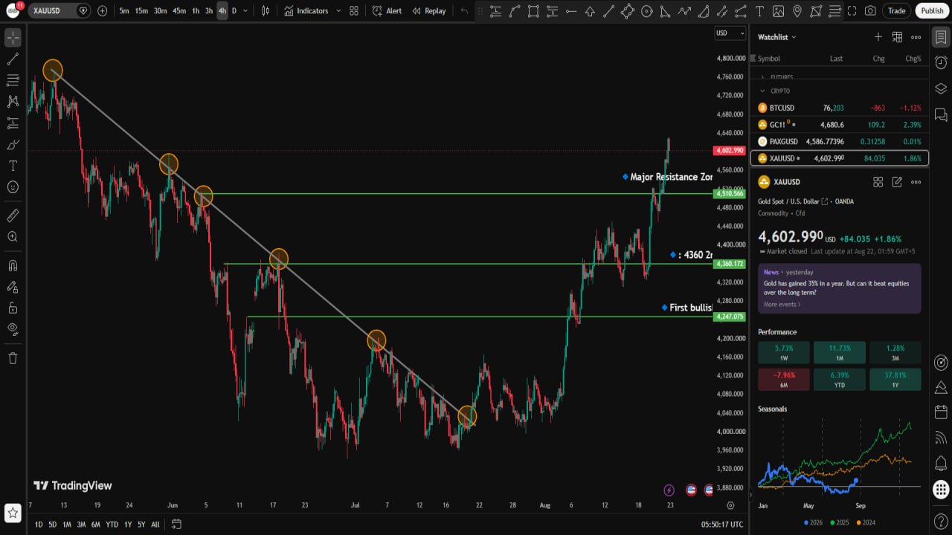This screenshot has width=952, height=535.
Task: Select the crosshair cursor tool
Action: pos(13,38)
